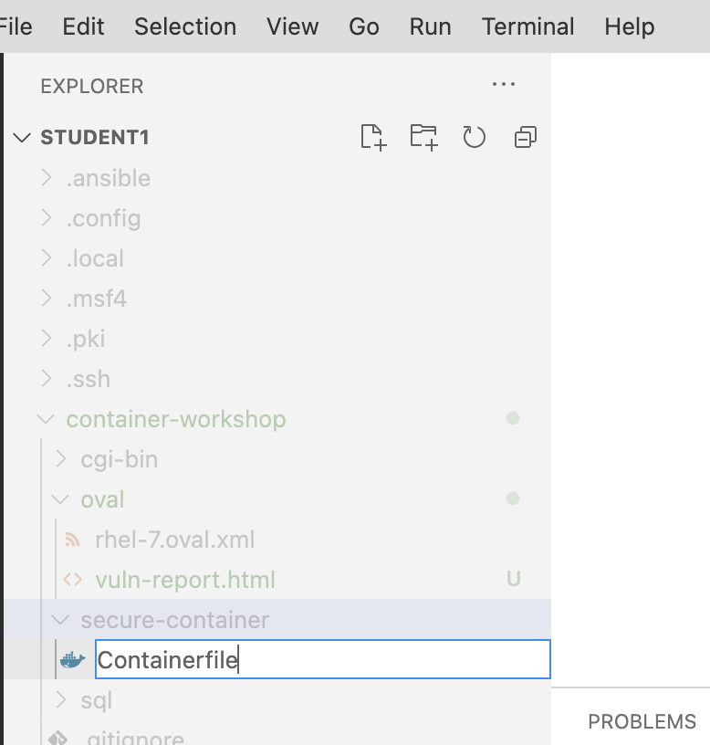Switch to the PROBLEMS tab
The image size is (710, 745).
tap(642, 721)
